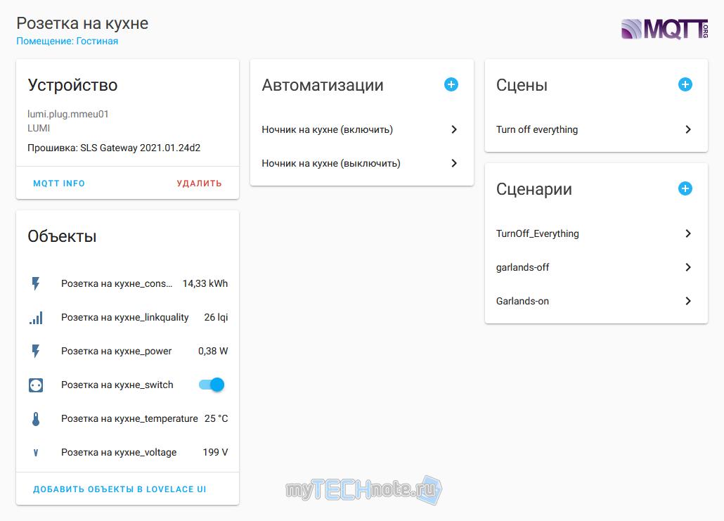Click the 199 V voltage value
This screenshot has width=724, height=521.
(x=215, y=452)
